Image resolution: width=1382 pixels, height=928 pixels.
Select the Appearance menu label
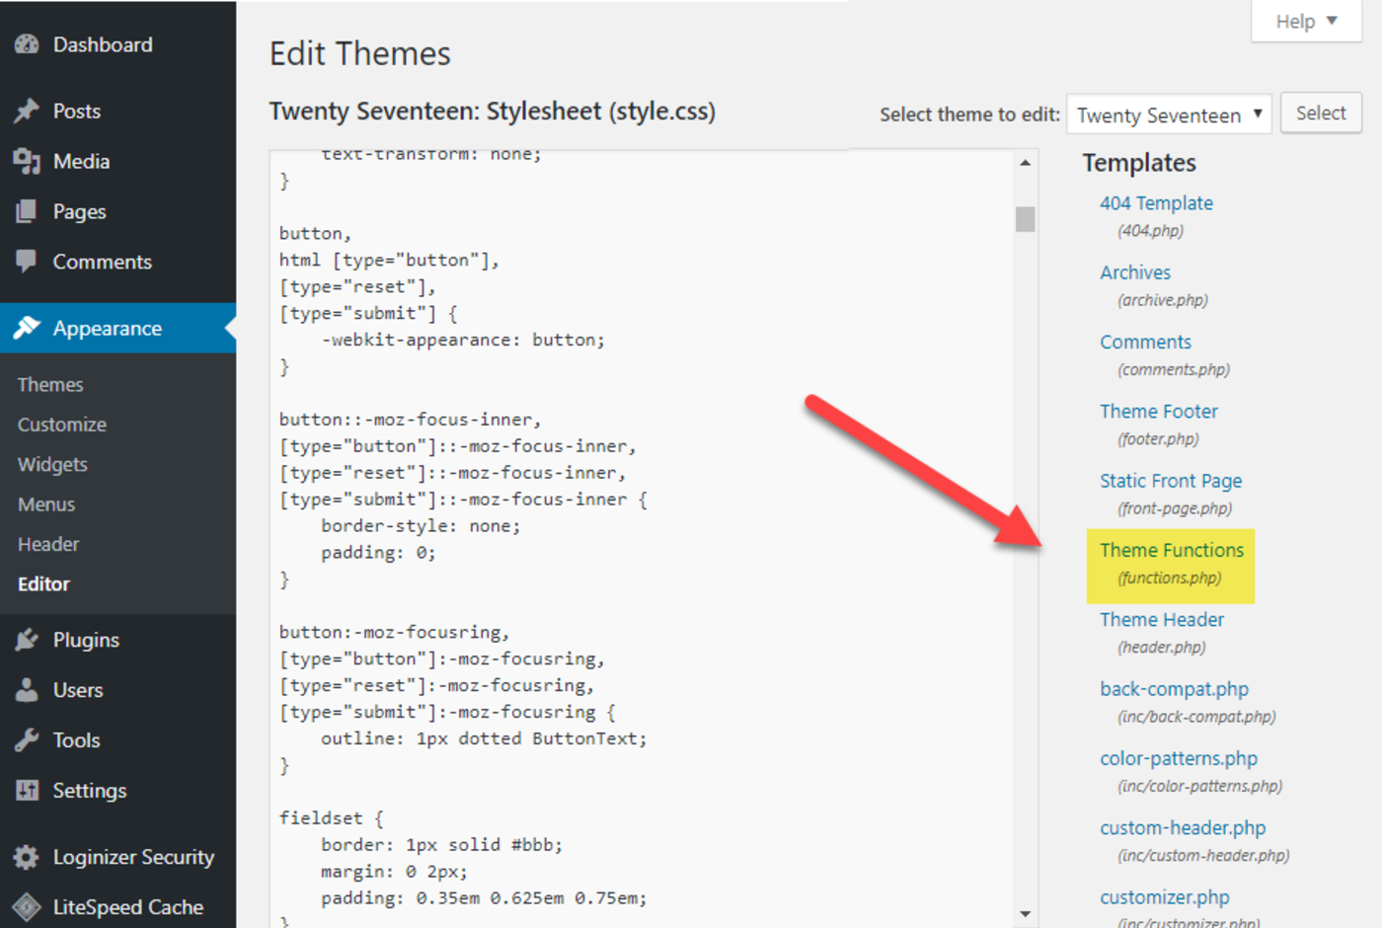pos(108,328)
